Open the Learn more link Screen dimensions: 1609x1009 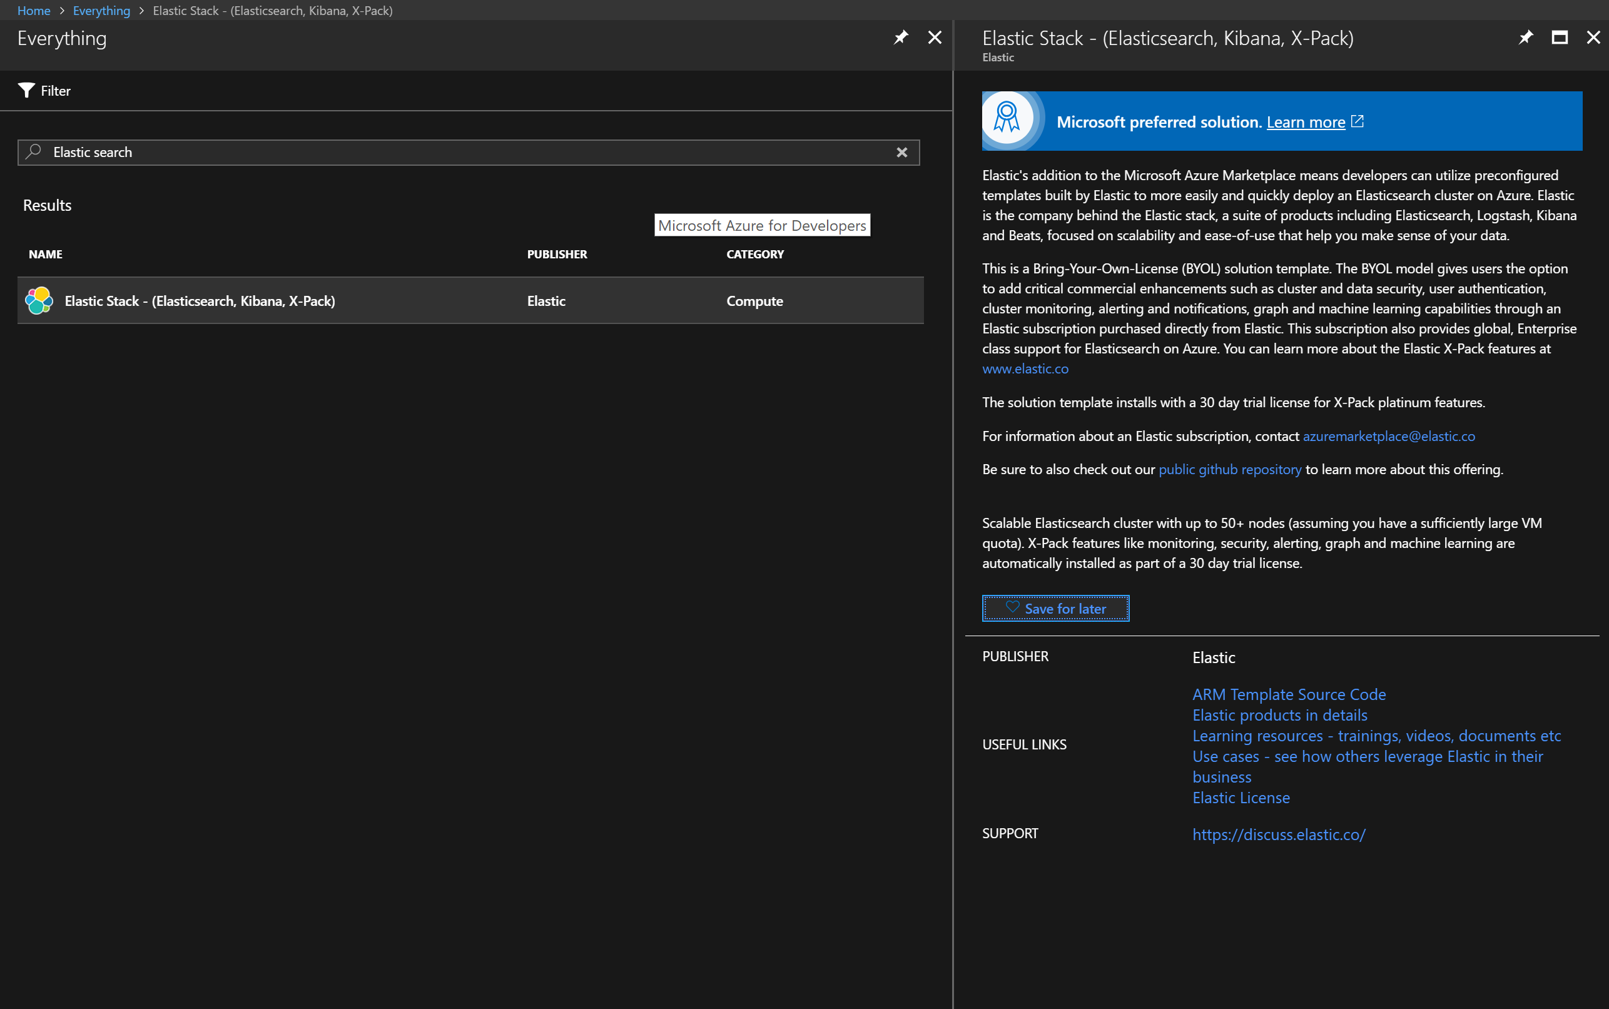1306,122
